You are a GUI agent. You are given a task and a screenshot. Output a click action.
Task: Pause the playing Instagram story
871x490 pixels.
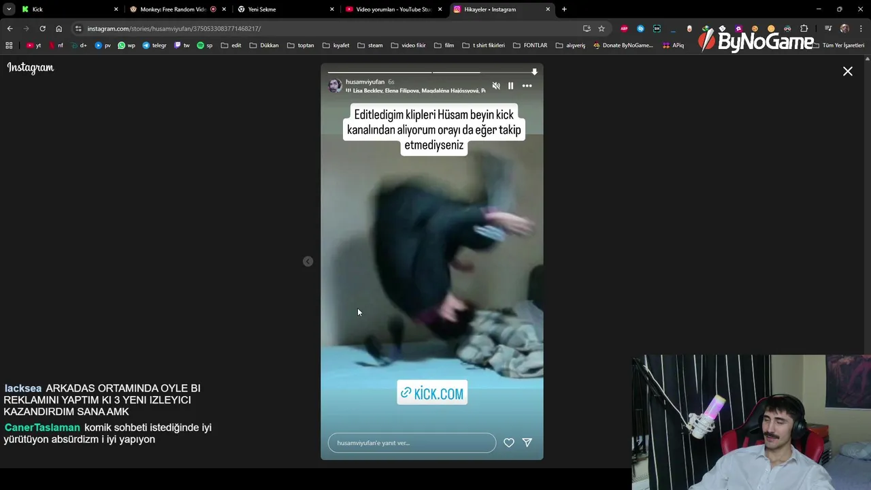[510, 86]
